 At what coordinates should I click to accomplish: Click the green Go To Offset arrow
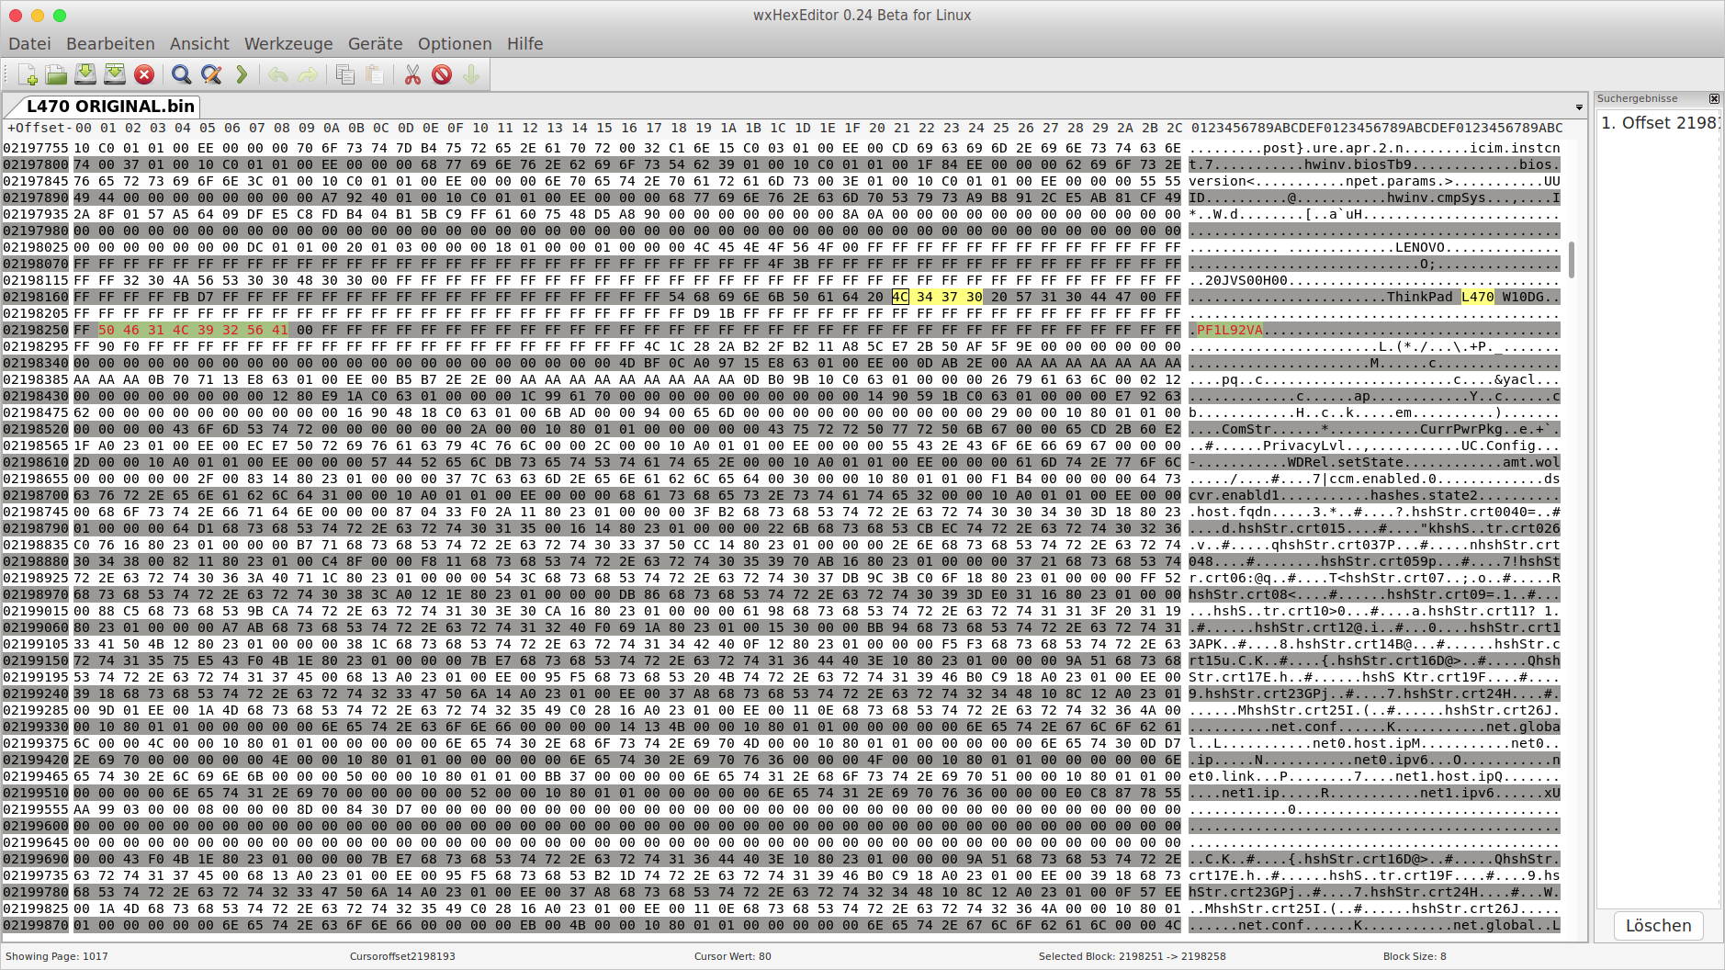[242, 74]
